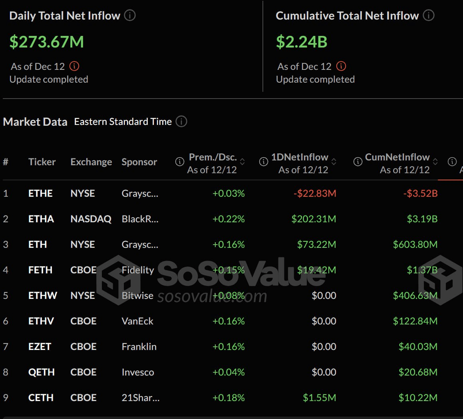Viewport: 463px width, 419px height.
Task: Click the Cumulative Total Net Inflow title
Action: (x=347, y=16)
